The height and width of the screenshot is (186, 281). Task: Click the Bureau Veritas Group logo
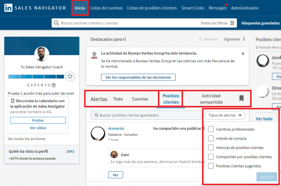coord(94,55)
